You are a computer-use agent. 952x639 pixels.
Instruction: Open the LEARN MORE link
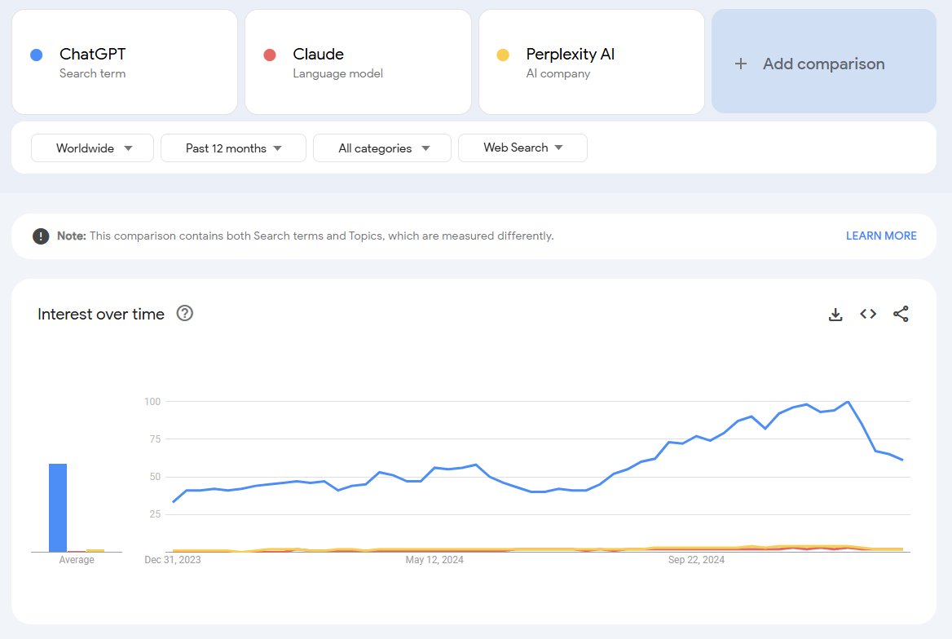881,236
